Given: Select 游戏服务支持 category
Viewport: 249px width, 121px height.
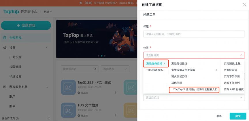Looking at the screenshot, I should tap(156, 63).
